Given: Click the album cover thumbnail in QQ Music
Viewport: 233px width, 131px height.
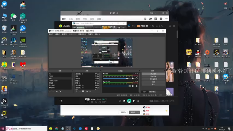Looking at the screenshot, I should click(87, 100).
